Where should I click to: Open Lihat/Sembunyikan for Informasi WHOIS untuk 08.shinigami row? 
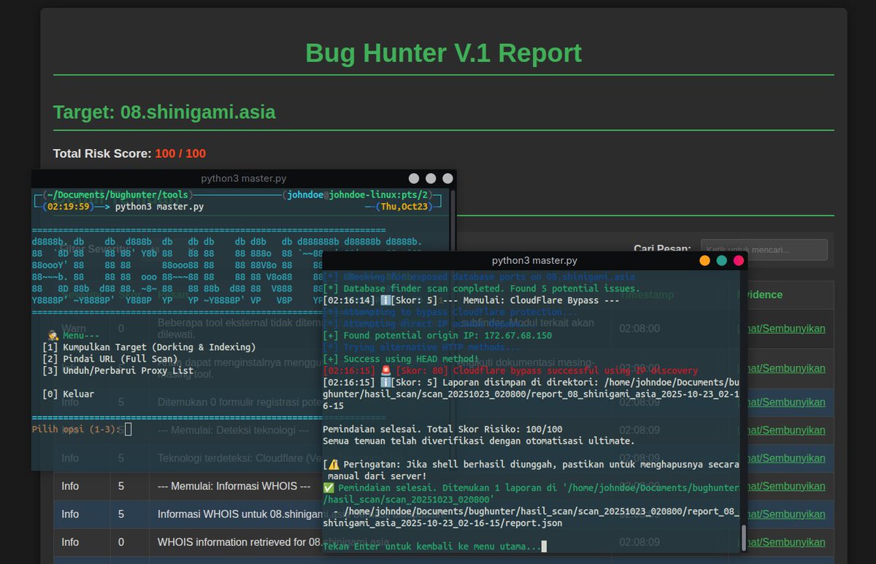click(x=787, y=514)
